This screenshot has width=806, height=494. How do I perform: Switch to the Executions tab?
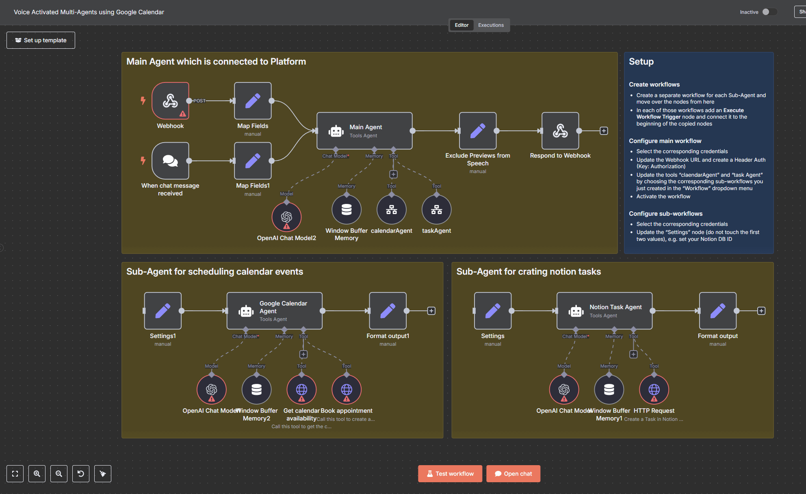tap(491, 25)
